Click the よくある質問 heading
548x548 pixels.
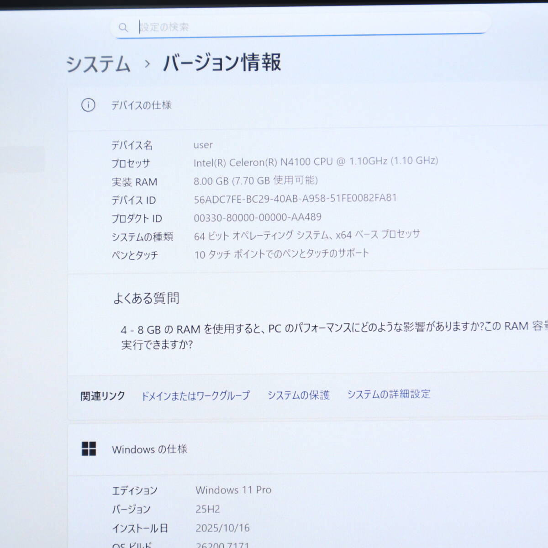(x=146, y=298)
